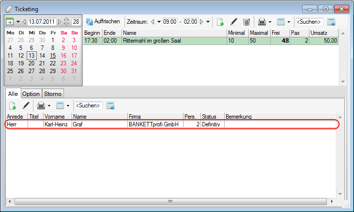Decrease calendar week with down arrow
This screenshot has height=212, width=354.
click(66, 24)
